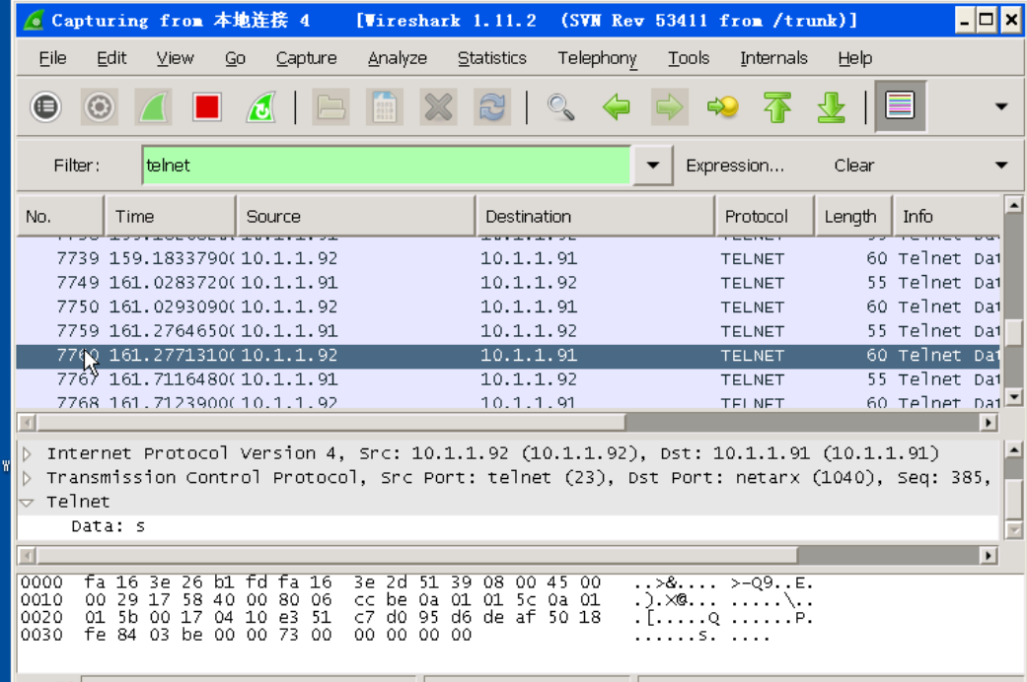Expand Transmission Control Protocol tree node
Viewport: 1027px width, 682px height.
tap(27, 478)
